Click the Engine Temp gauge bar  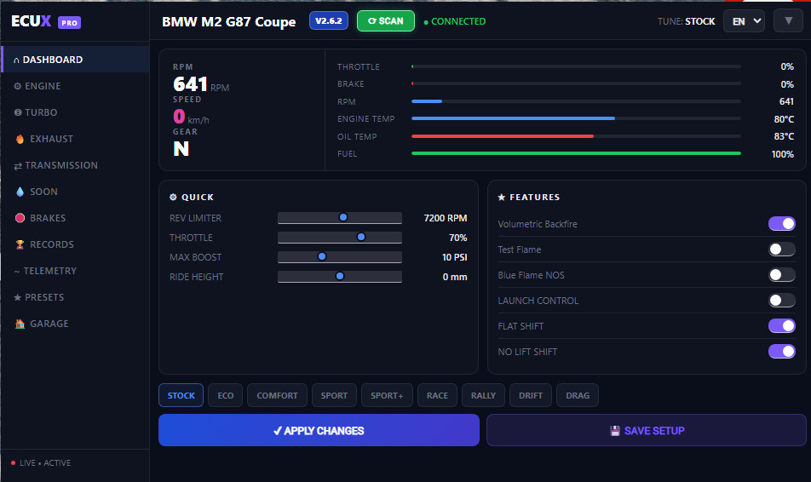576,118
